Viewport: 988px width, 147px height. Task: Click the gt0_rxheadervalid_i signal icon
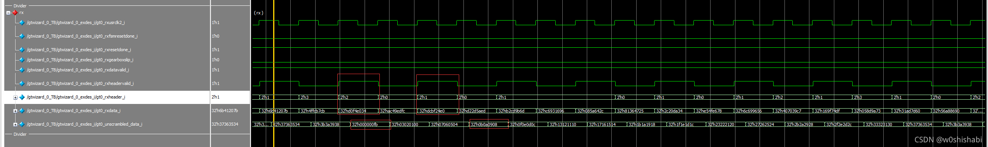(22, 83)
